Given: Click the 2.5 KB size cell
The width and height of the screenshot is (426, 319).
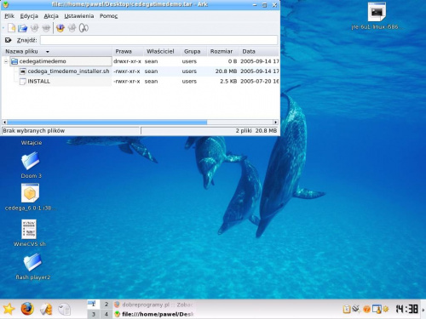Looking at the screenshot, I should [x=228, y=82].
